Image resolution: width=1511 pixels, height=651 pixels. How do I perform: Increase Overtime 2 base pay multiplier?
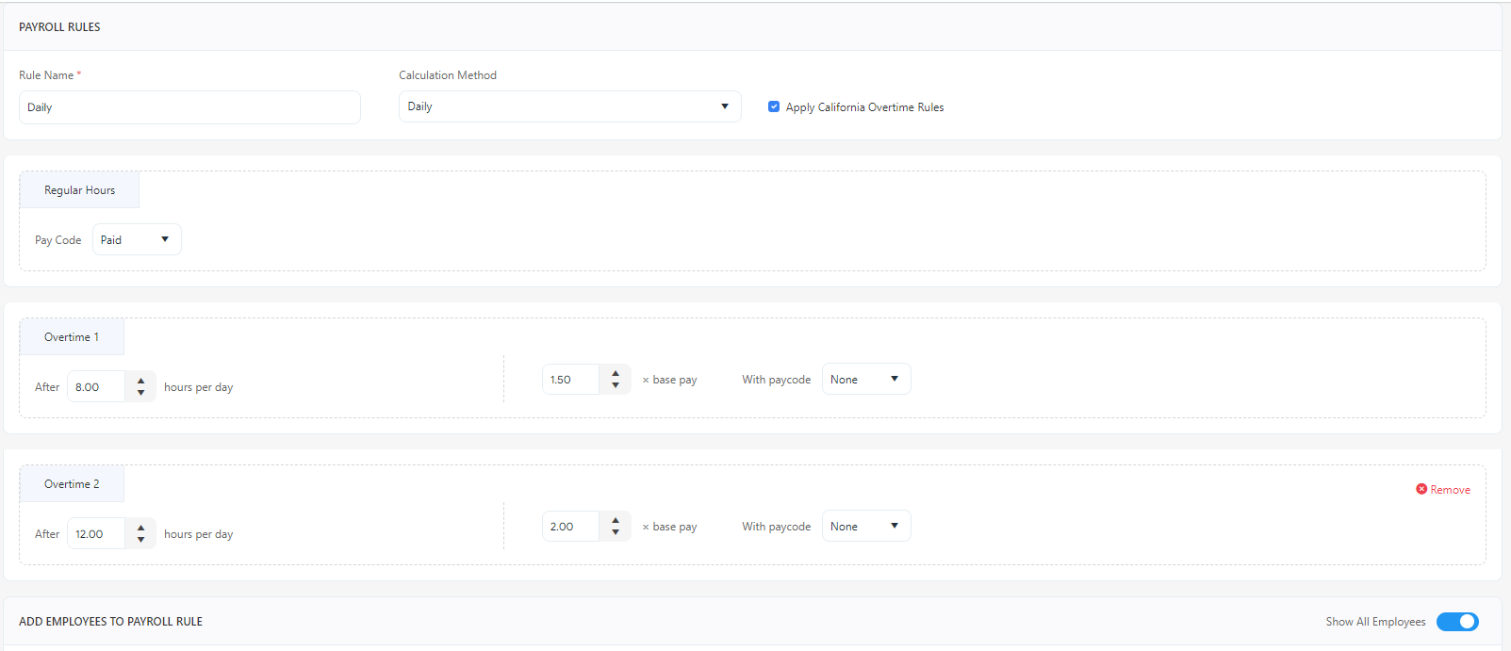(x=616, y=520)
